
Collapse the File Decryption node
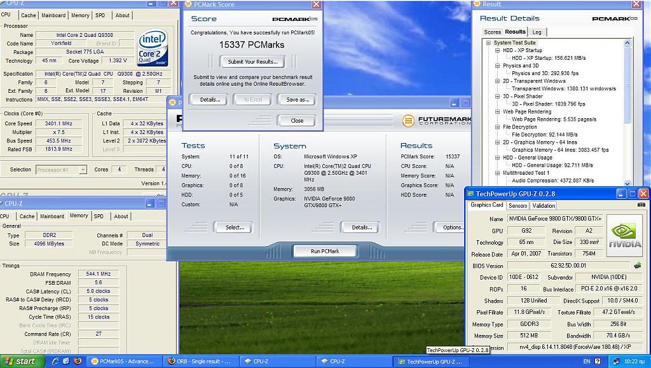(x=497, y=127)
